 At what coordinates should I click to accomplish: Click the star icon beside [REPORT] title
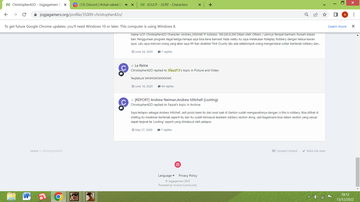click(x=132, y=100)
